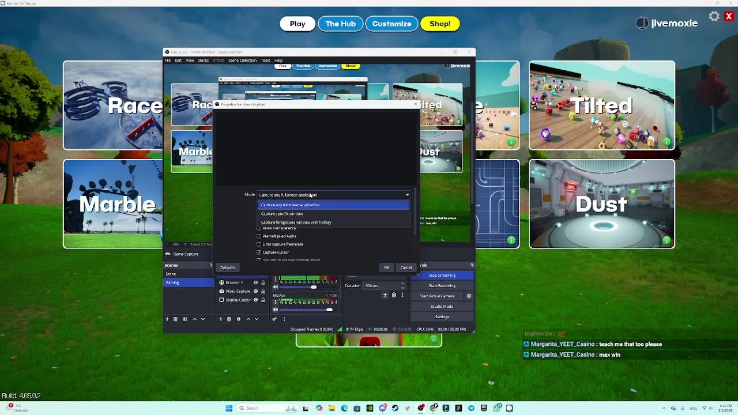Open Microsoft Edge from the taskbar
Image resolution: width=738 pixels, height=415 pixels.
(x=344, y=408)
